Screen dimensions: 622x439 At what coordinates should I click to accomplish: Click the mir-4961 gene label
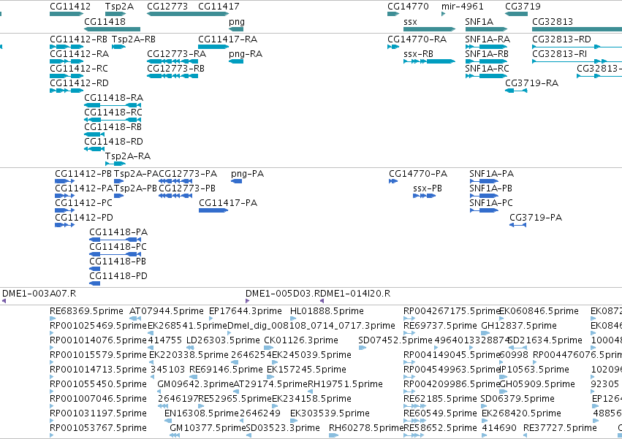(463, 7)
